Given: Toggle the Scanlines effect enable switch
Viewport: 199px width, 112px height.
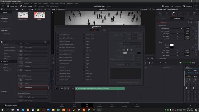Looking at the screenshot, I should (x=159, y=22).
